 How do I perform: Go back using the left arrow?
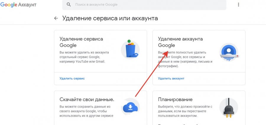pos(56,18)
